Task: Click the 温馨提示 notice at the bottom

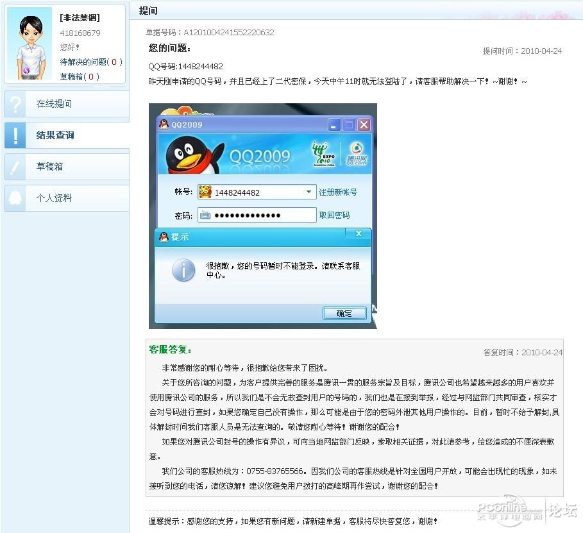Action: (292, 521)
